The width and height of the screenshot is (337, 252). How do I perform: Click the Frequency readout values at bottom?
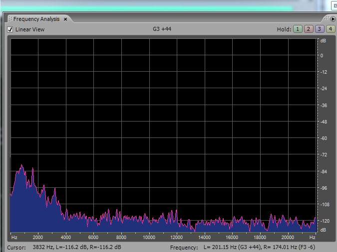[x=259, y=248]
